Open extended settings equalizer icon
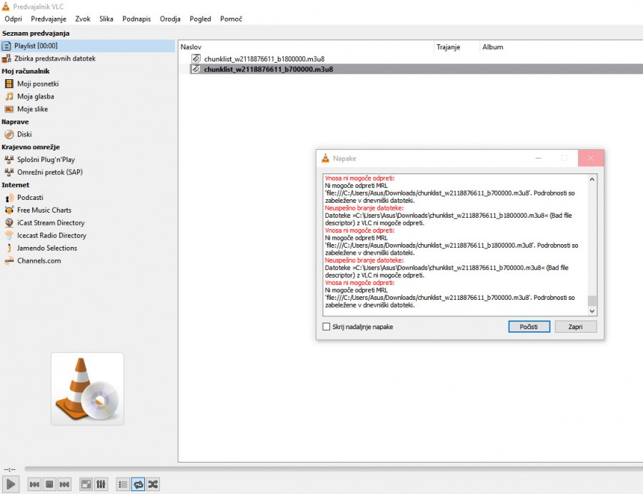The height and width of the screenshot is (494, 643). pyautogui.click(x=101, y=485)
